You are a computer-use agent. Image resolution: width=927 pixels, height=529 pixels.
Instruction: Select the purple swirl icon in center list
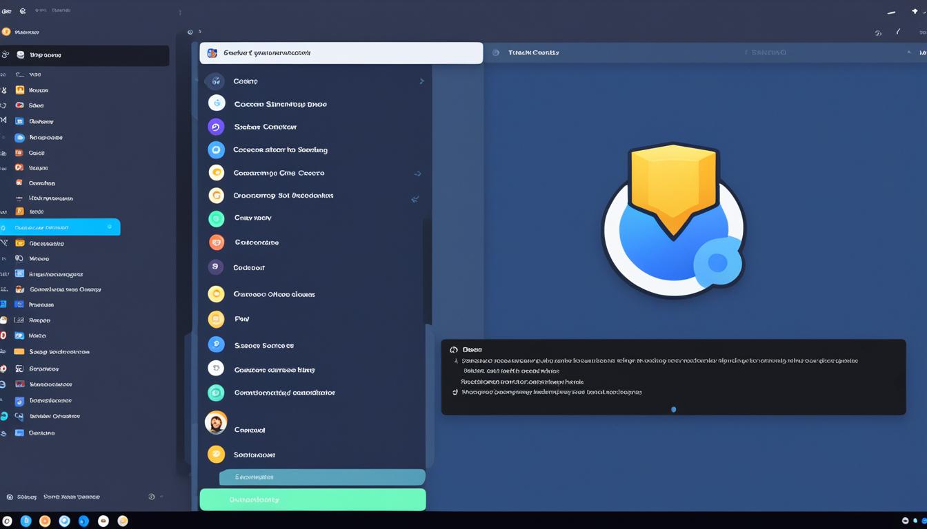[x=216, y=127]
